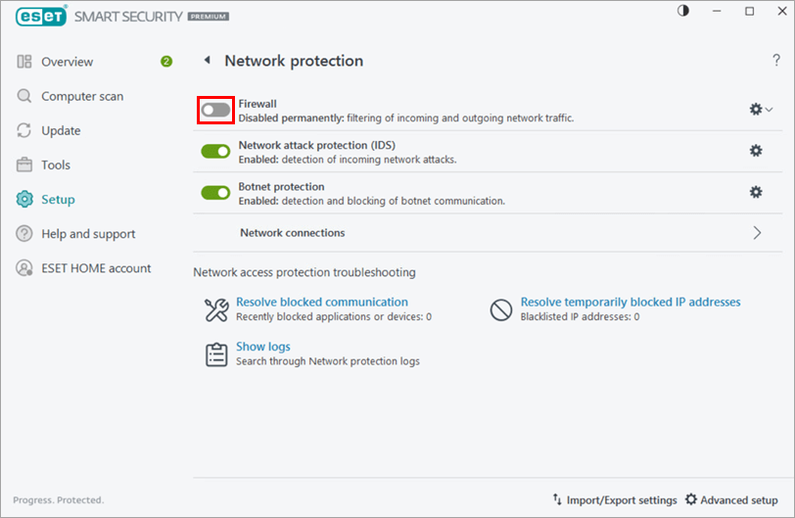This screenshot has width=795, height=518.
Task: Expand Network connections chevron
Action: click(x=757, y=233)
